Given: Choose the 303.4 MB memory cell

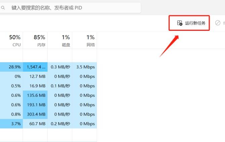Looking at the screenshot, I should [35, 114].
